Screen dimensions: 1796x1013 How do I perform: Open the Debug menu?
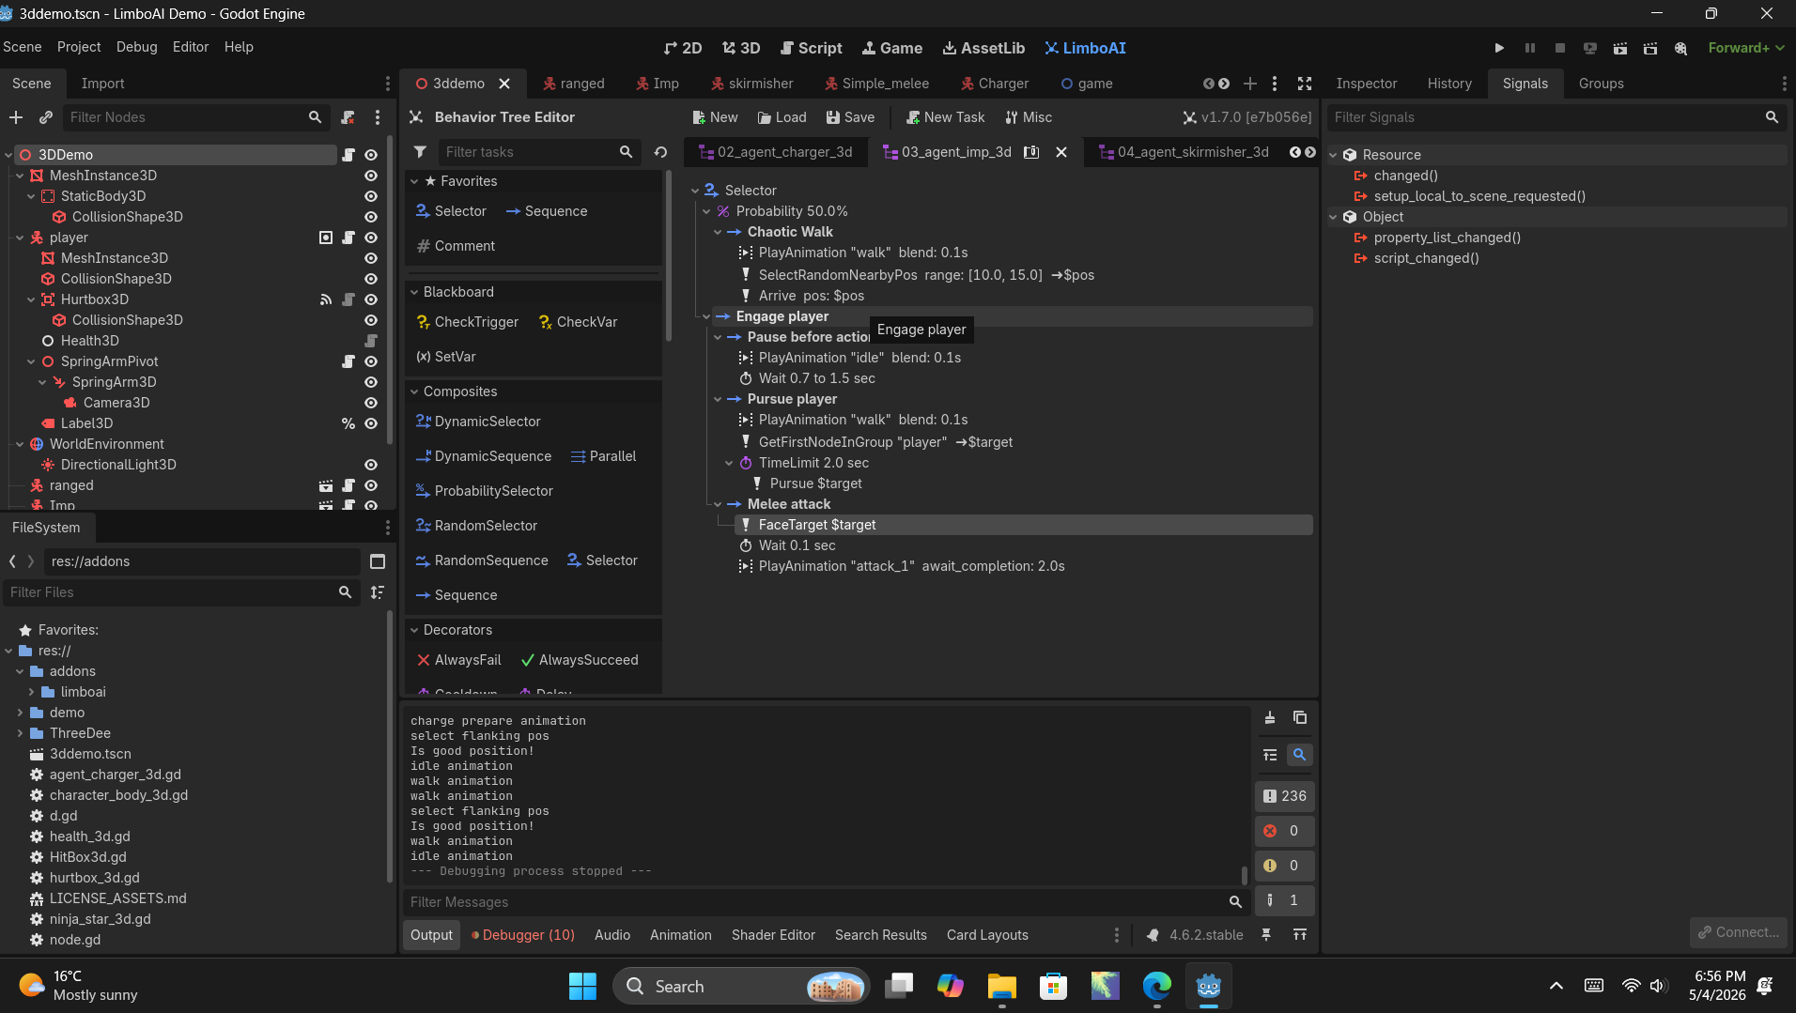point(136,47)
